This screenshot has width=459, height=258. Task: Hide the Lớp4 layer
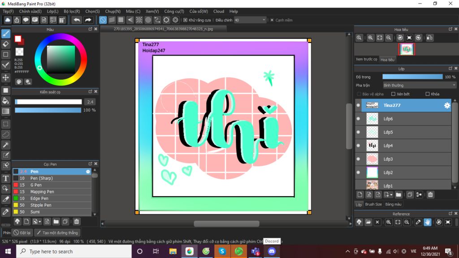[358, 146]
